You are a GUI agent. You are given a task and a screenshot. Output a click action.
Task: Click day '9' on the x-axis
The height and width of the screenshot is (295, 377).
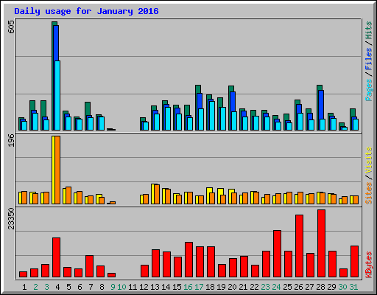[x=113, y=287]
